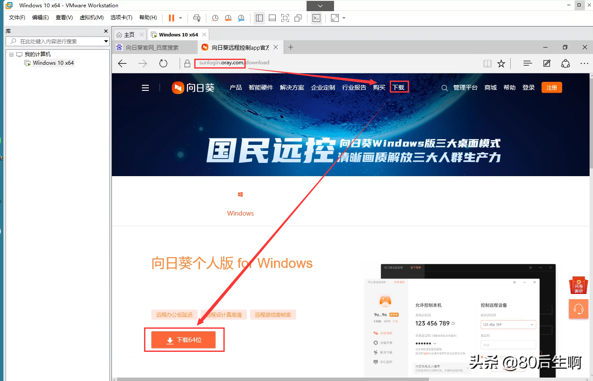593x381 pixels.
Task: Open stretch display dropdown arrow
Action: tap(344, 18)
